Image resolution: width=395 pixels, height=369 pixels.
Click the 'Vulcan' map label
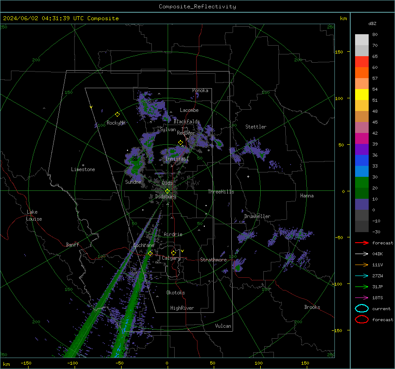pyautogui.click(x=223, y=326)
